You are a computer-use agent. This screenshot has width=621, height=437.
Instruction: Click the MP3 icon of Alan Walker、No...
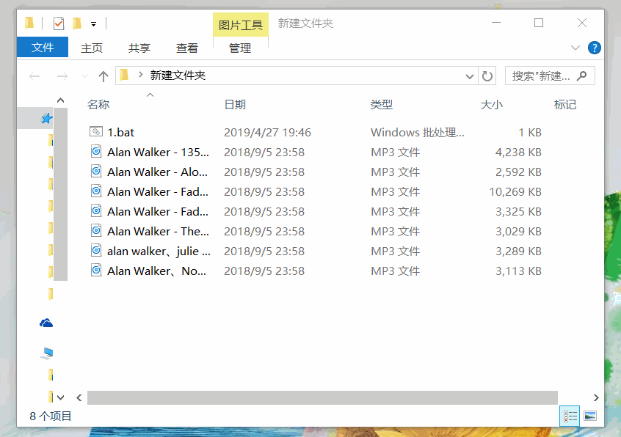(96, 270)
